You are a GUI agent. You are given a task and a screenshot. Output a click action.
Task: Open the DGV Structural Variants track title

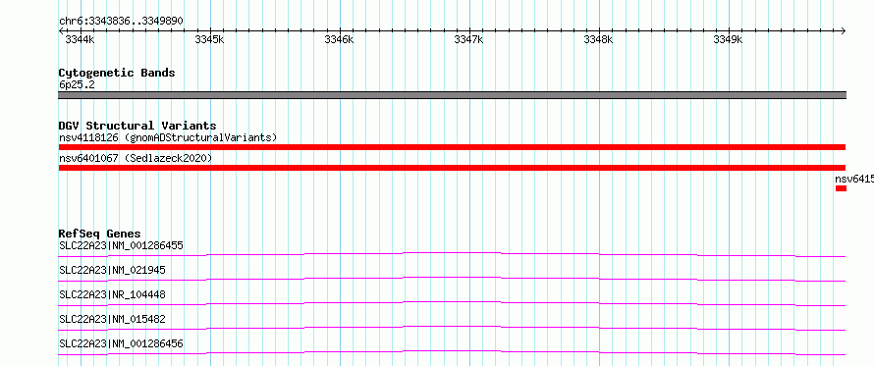(x=137, y=126)
